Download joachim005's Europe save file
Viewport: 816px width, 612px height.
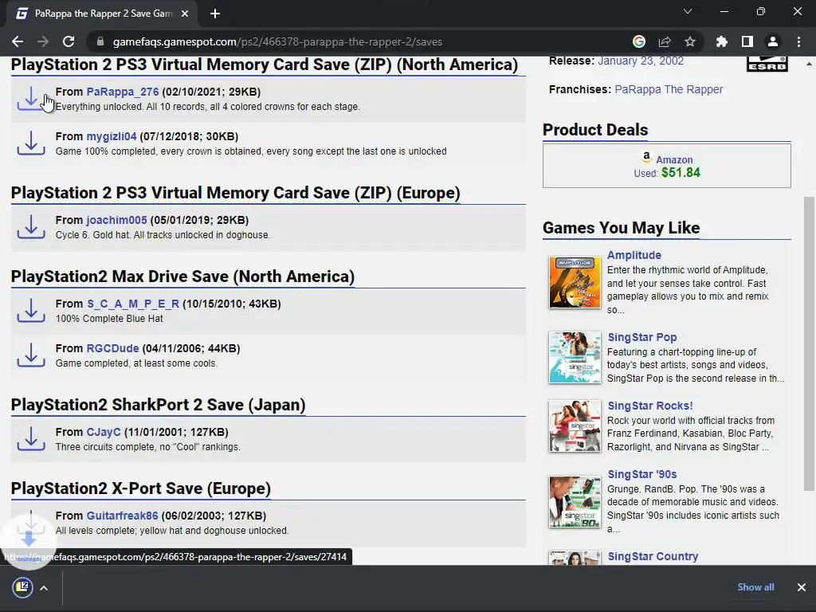[x=31, y=226]
